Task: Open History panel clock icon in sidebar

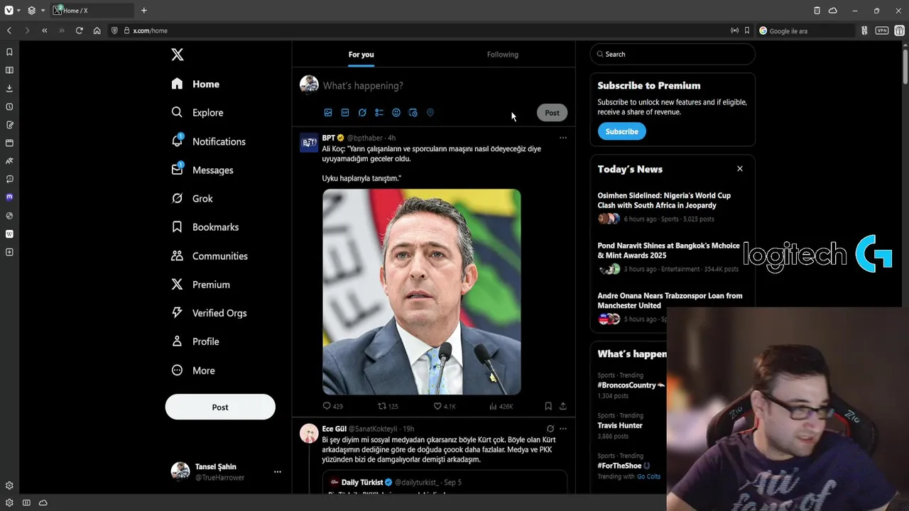Action: coord(9,106)
